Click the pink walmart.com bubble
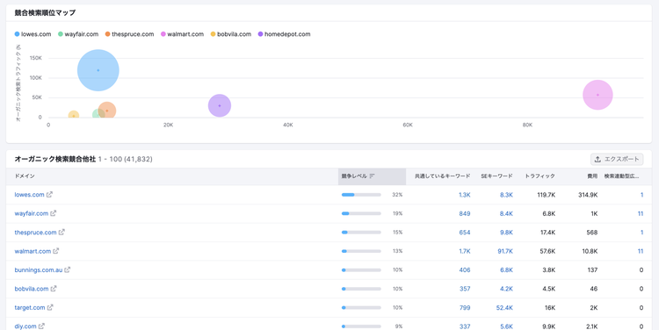 (597, 95)
